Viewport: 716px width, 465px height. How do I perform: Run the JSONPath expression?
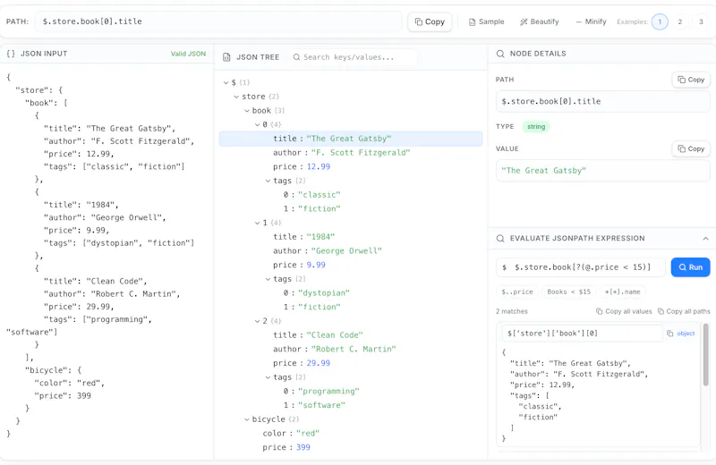coord(690,267)
